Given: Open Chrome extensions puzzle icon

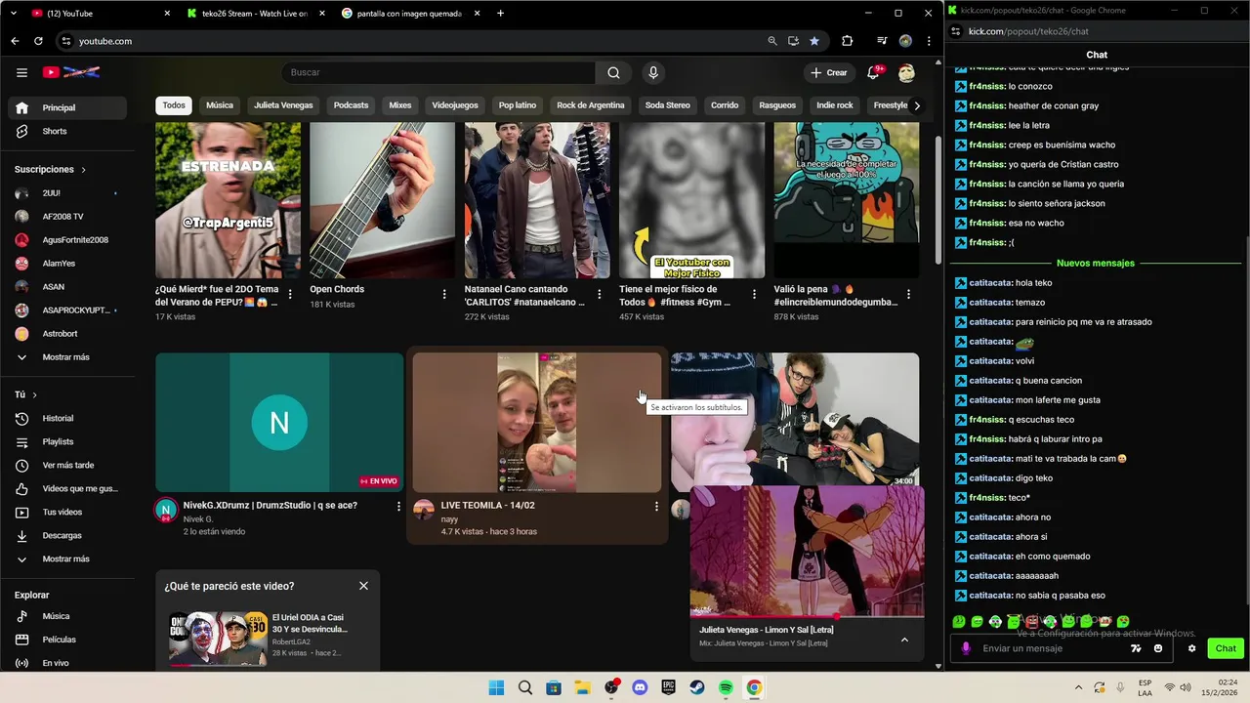Looking at the screenshot, I should pyautogui.click(x=847, y=41).
